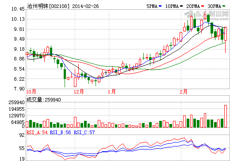The image size is (230, 161).
Task: Click the 10.45 price axis label
Action: point(18,9)
